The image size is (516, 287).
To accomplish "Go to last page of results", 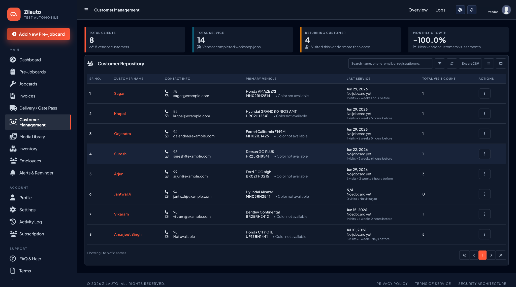I will (x=501, y=255).
